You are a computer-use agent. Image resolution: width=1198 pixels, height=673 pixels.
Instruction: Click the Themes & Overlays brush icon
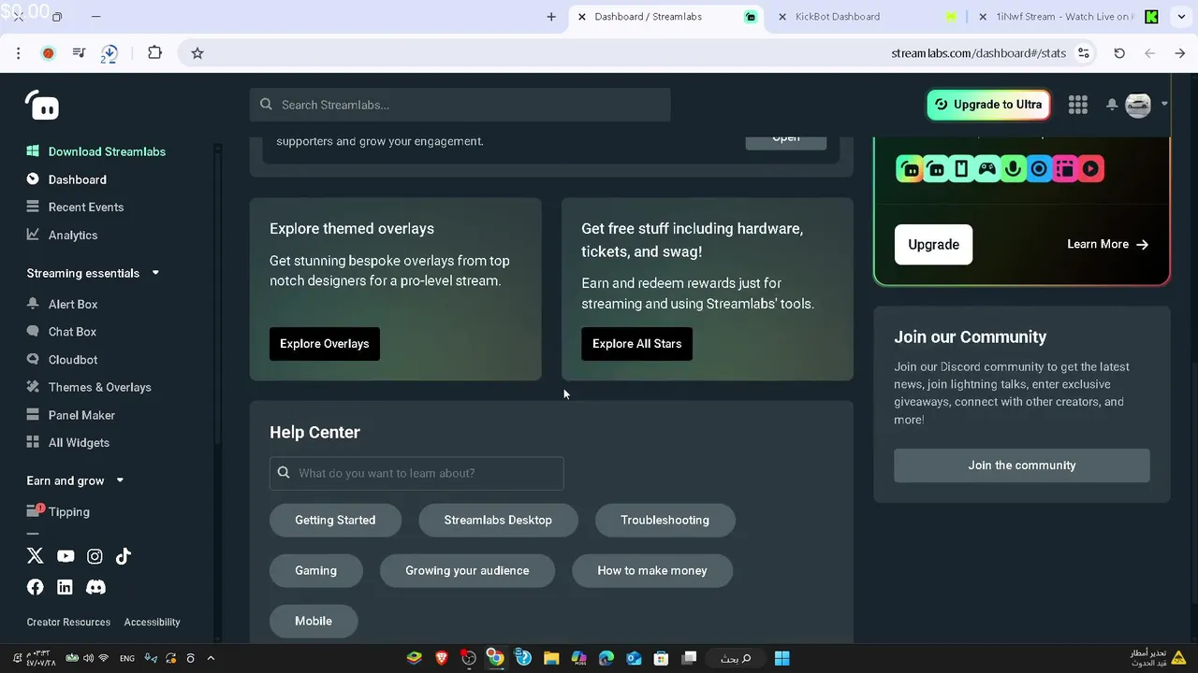coord(33,387)
